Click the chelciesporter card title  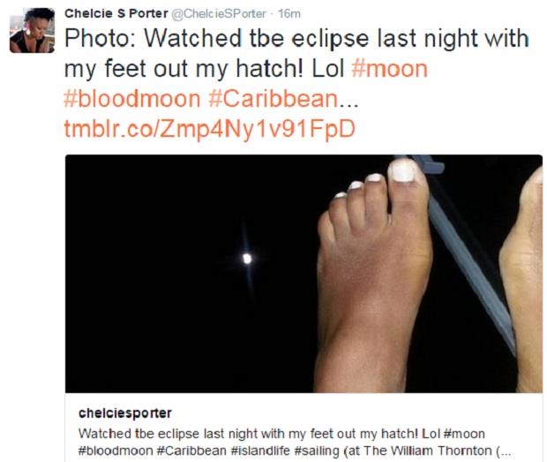point(124,413)
